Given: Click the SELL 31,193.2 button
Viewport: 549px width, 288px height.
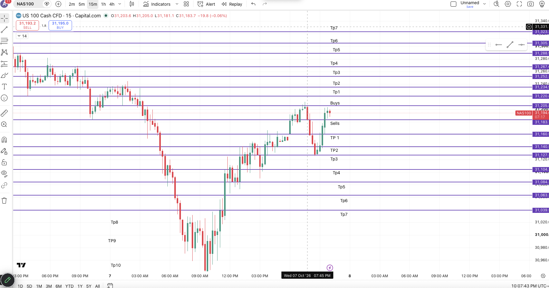Looking at the screenshot, I should [x=27, y=25].
